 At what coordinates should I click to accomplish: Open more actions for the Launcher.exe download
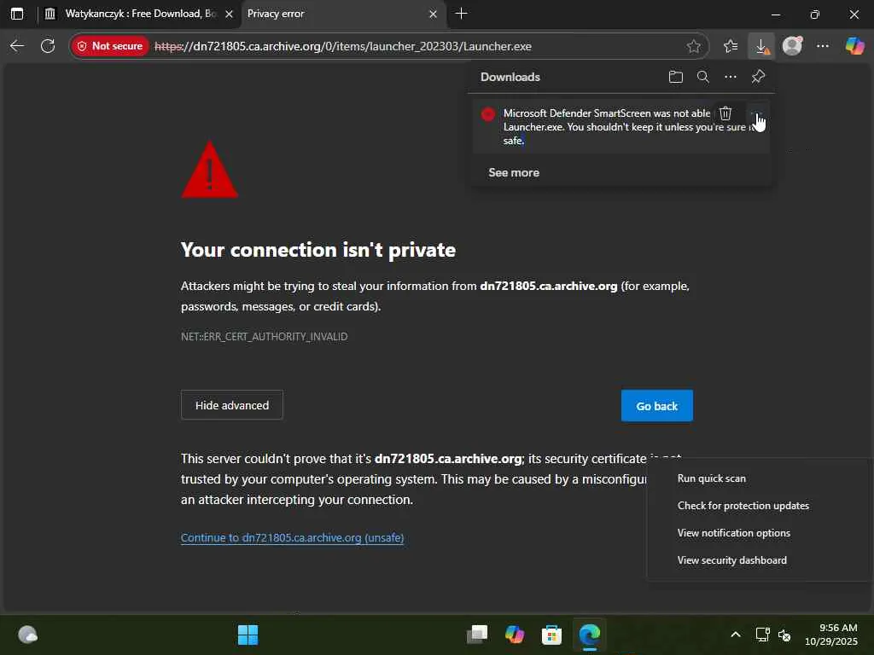(756, 113)
